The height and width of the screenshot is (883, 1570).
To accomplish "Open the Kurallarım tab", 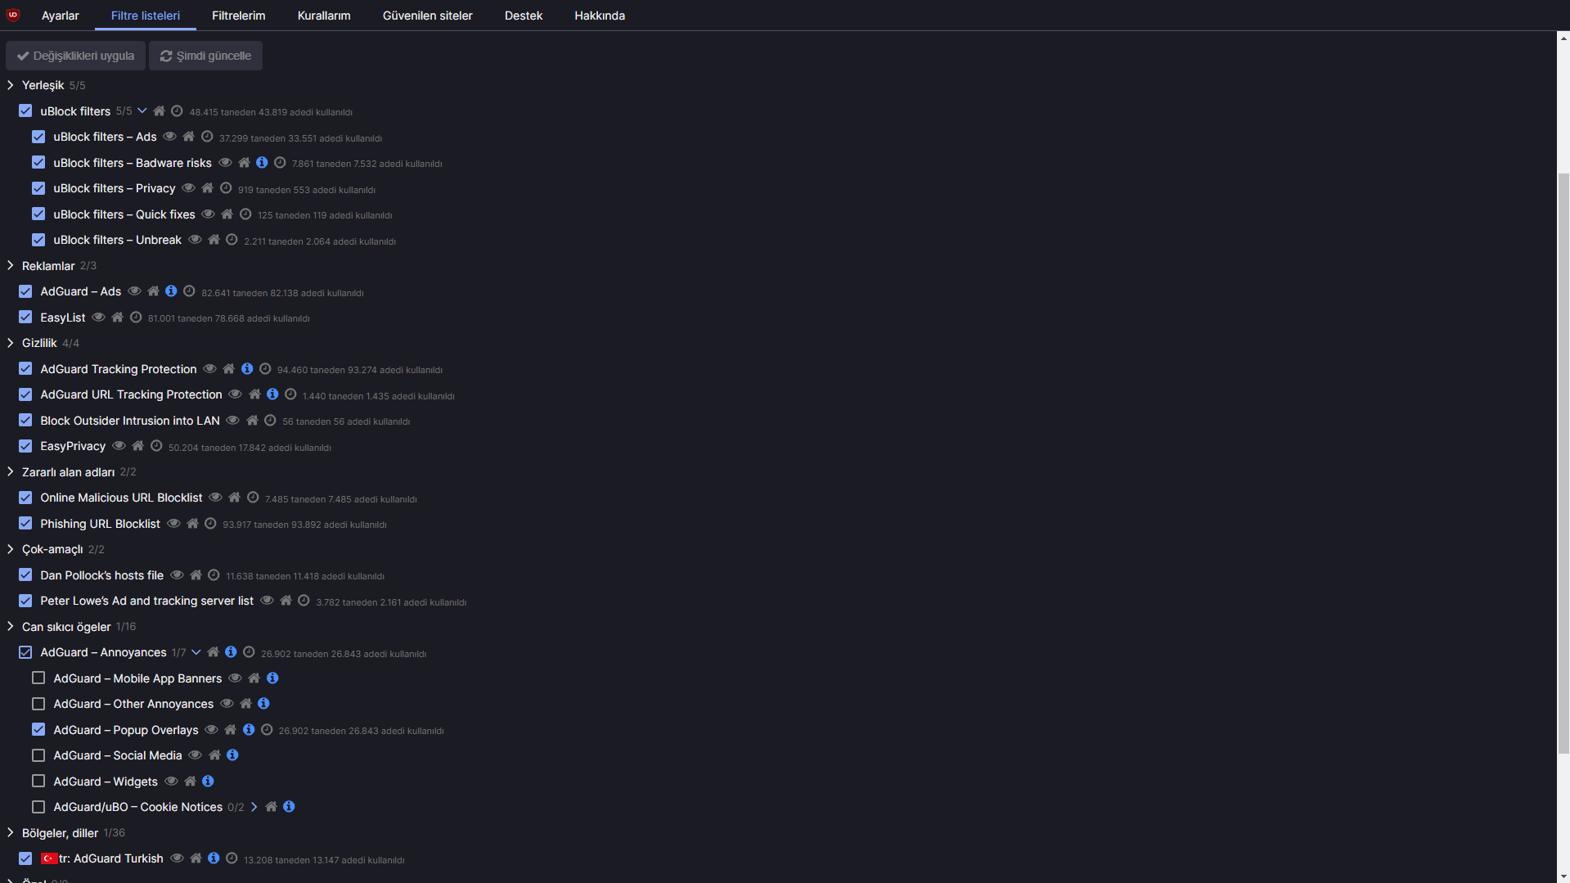I will 324,16.
